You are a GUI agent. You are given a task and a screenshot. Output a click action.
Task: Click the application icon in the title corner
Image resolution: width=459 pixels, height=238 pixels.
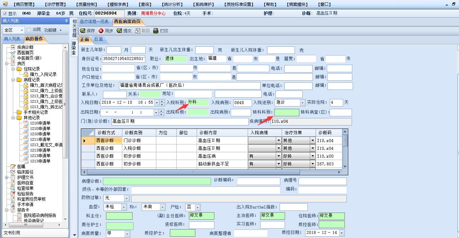(5, 4)
